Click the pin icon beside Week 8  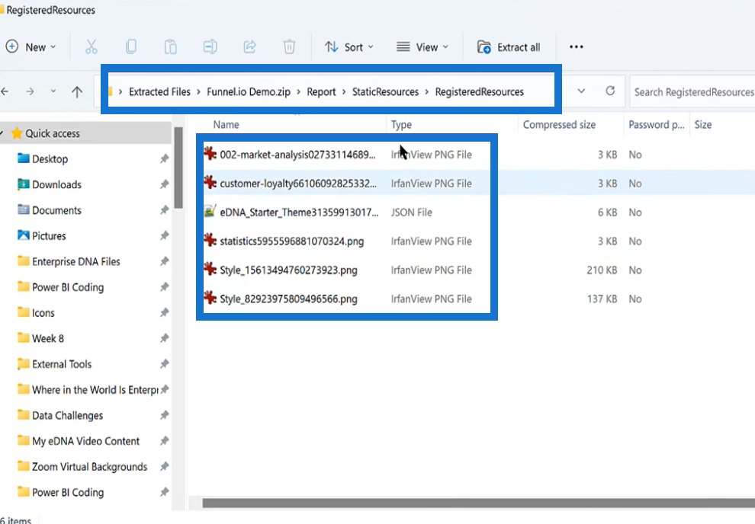(x=164, y=338)
